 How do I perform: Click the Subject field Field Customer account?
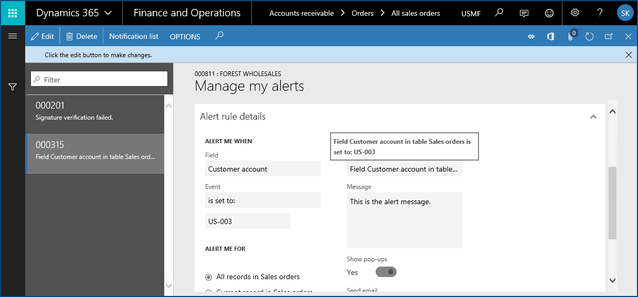pyautogui.click(x=405, y=168)
